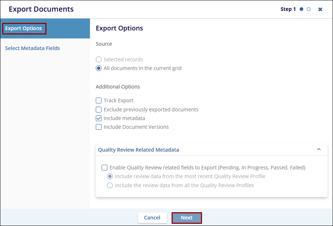This screenshot has height=226, width=333.
Task: Click the Quality Review Related Metadata header
Action: (139, 150)
